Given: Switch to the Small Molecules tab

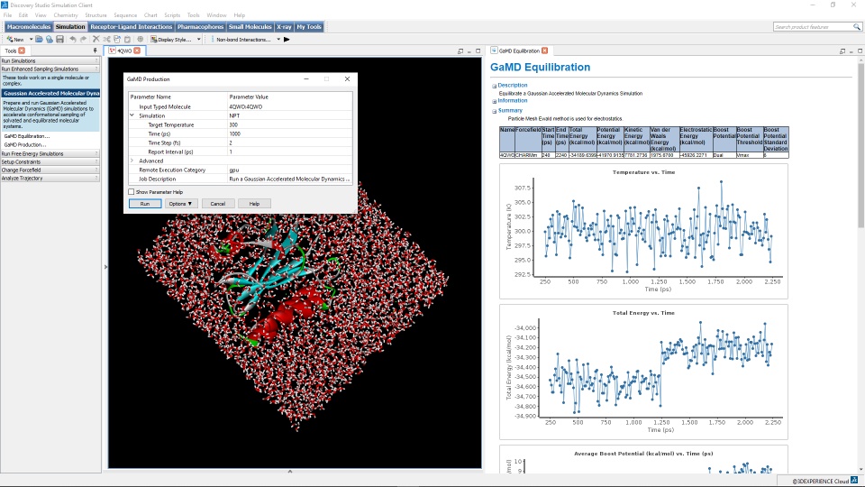Looking at the screenshot, I should (250, 26).
